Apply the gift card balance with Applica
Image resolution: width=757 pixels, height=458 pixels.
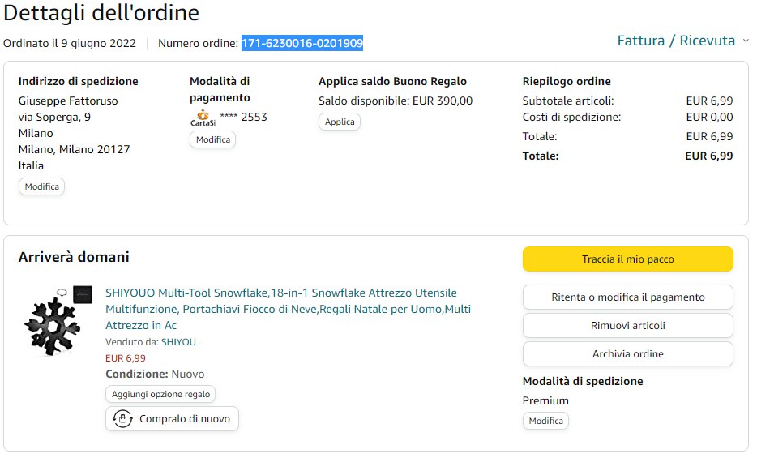[x=339, y=122]
